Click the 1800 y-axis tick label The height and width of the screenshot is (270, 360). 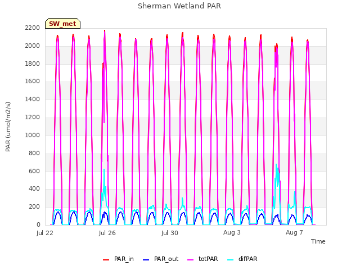pyautogui.click(x=33, y=64)
